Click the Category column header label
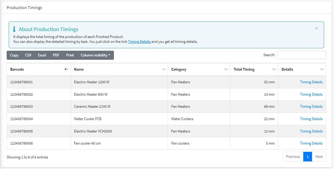Image resolution: width=334 pixels, height=169 pixels. pos(179,69)
